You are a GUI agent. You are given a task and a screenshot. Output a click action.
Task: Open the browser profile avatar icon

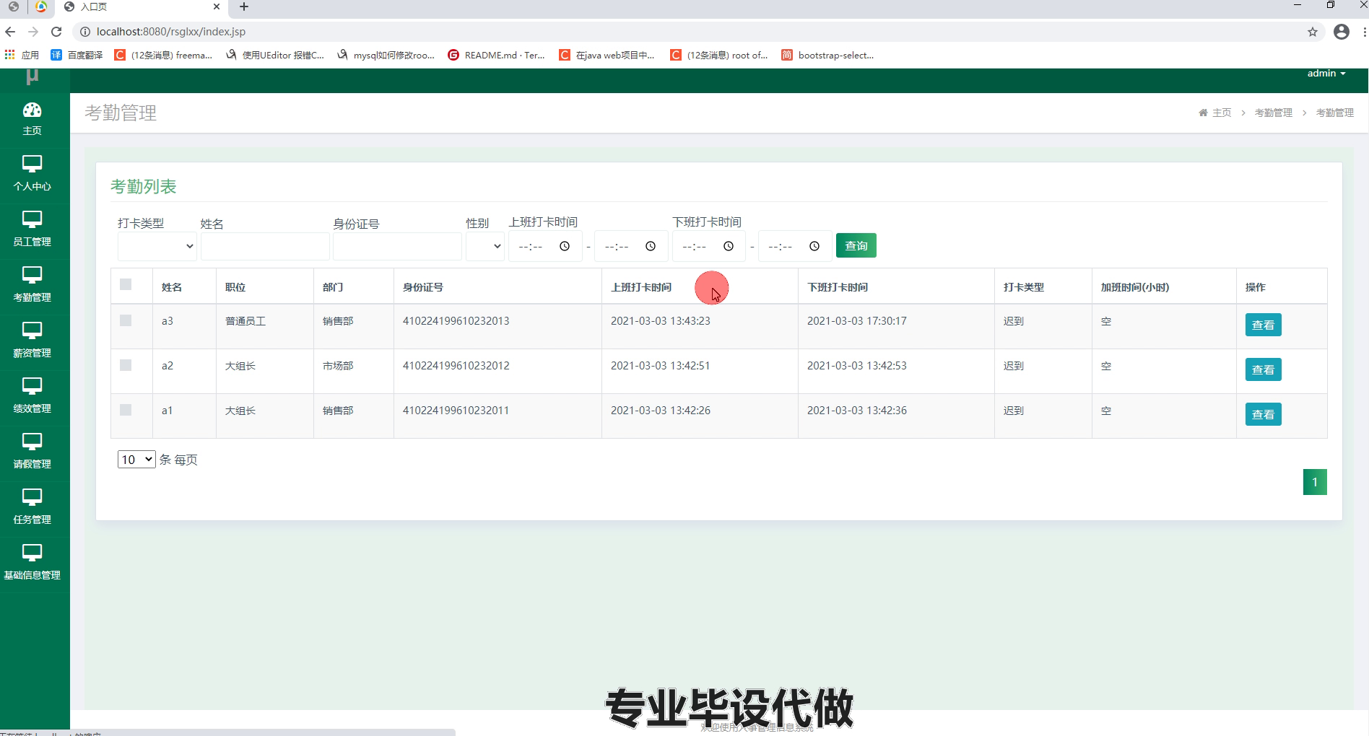pyautogui.click(x=1342, y=32)
